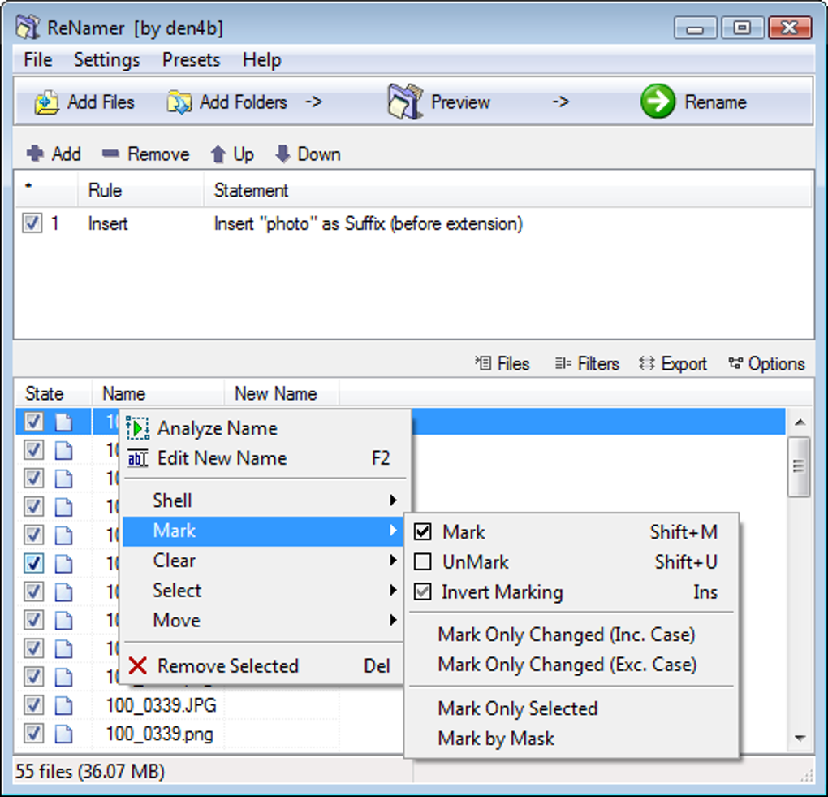
Task: Click the Edit New Name icon
Action: (x=138, y=457)
